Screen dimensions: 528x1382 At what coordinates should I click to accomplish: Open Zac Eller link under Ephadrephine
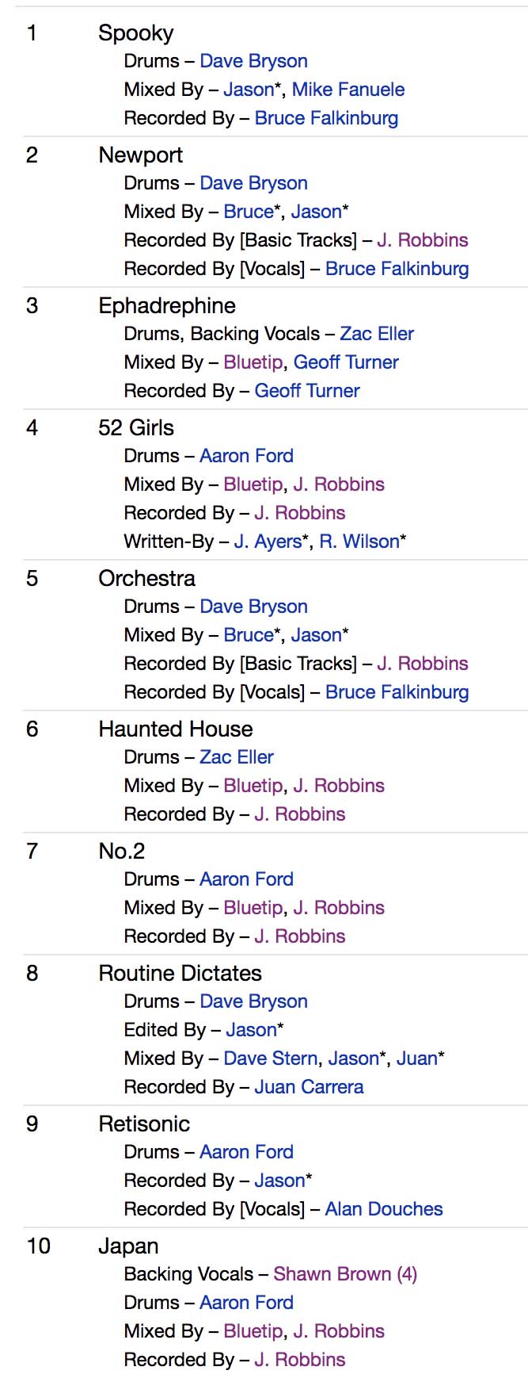point(377,334)
